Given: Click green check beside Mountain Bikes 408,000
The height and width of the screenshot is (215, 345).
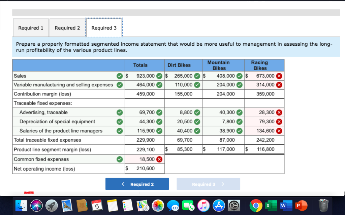Looking at the screenshot, I should click(x=240, y=76).
